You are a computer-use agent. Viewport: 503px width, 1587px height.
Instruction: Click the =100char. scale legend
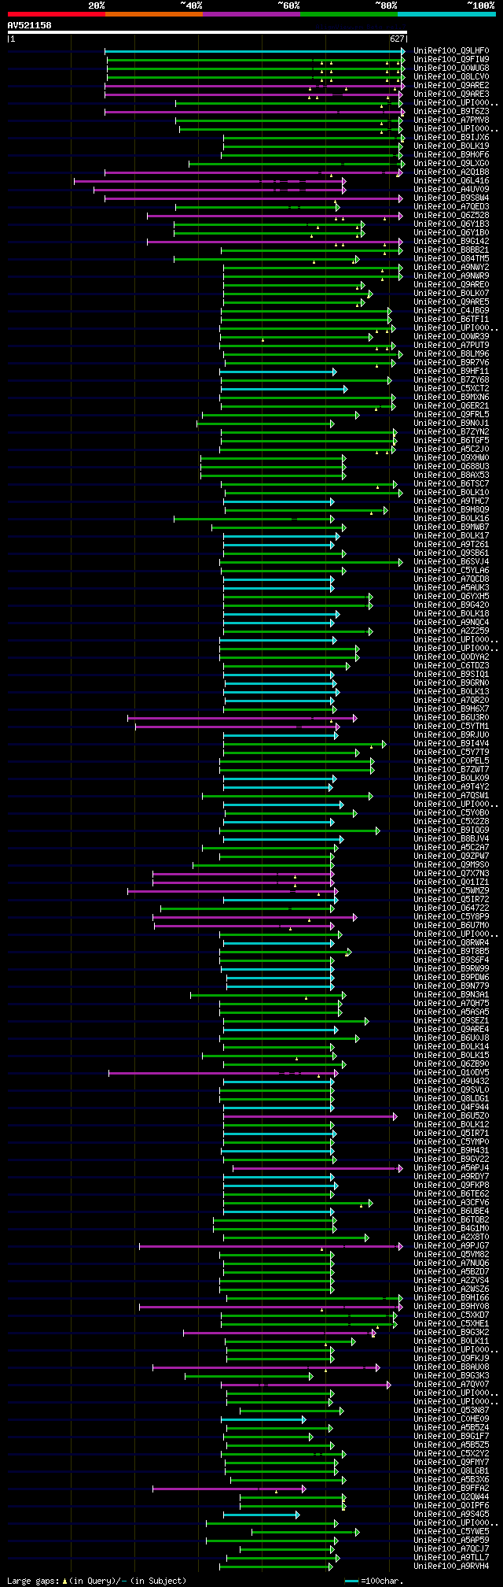coord(374,1581)
